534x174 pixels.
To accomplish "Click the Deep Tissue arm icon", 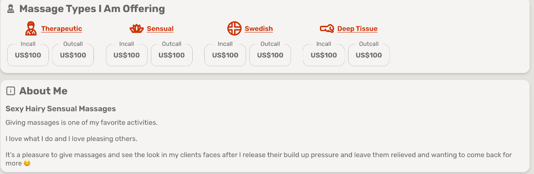I will [x=327, y=29].
